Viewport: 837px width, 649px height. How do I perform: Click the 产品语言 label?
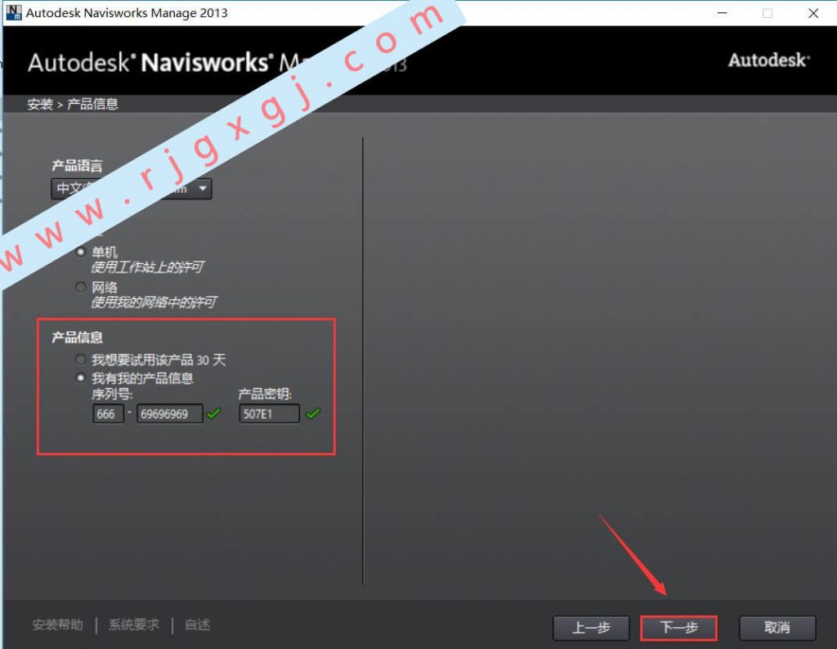coord(77,166)
